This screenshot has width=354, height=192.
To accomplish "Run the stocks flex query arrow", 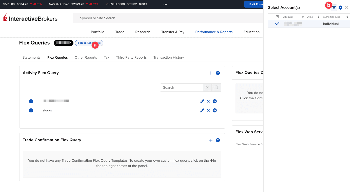I will (x=215, y=110).
